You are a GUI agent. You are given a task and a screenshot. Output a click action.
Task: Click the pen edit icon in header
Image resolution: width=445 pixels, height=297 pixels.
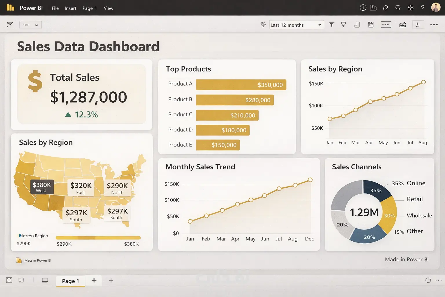coord(385,8)
